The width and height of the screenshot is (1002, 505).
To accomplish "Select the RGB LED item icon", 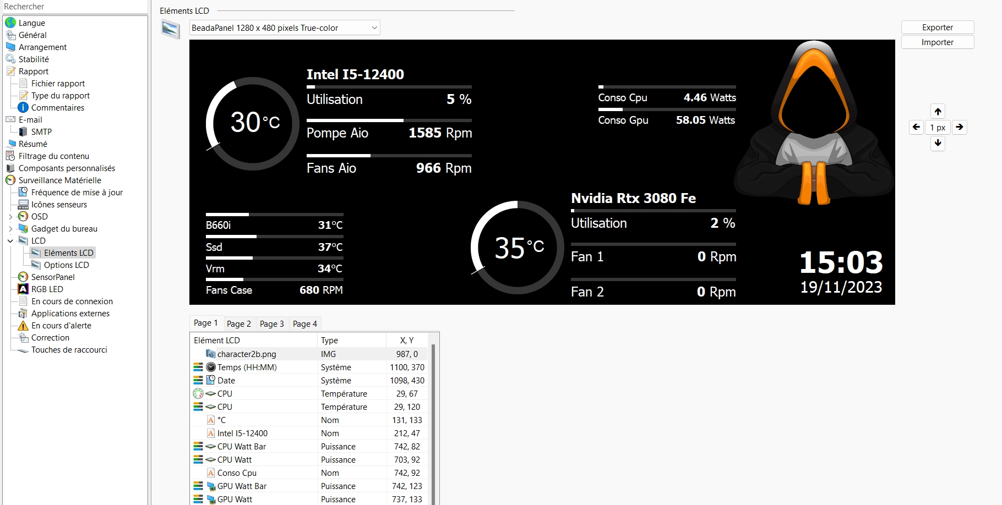I will (23, 289).
